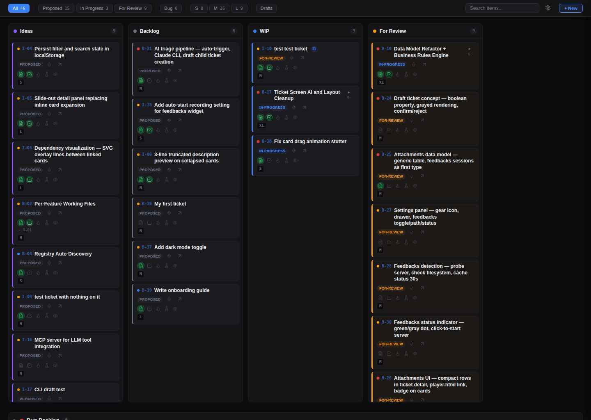Click the document icon on Registry Auto-Discovery card
This screenshot has height=420, width=591.
click(21, 273)
